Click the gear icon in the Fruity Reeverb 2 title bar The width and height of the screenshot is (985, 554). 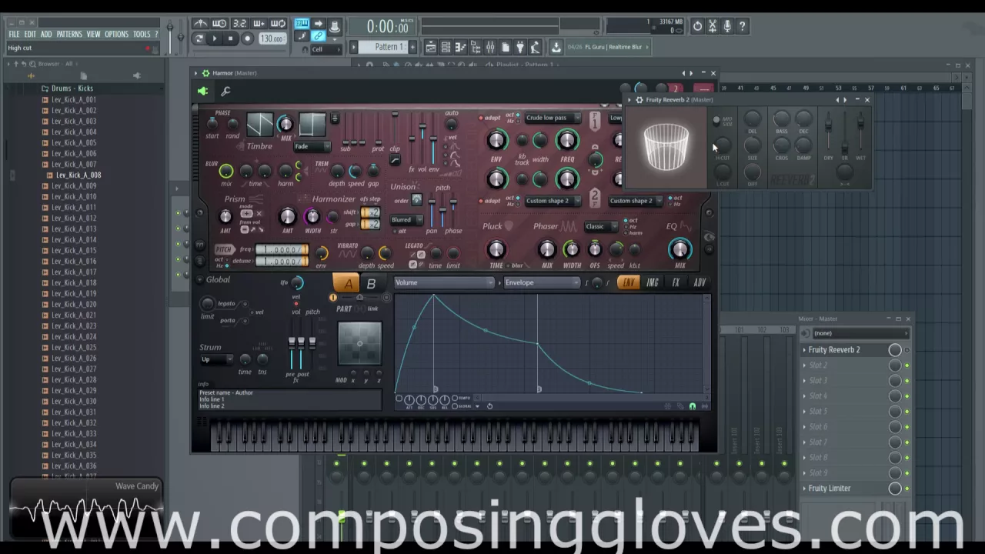[639, 100]
